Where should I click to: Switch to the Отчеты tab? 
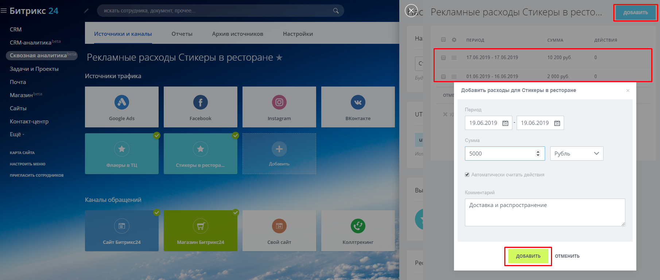point(182,34)
